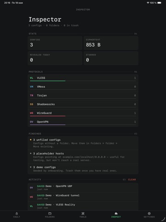Open the '3 unfiled configs' finding

pos(83,143)
